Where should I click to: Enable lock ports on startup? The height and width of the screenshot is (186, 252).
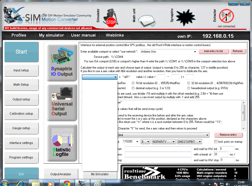tap(216, 142)
